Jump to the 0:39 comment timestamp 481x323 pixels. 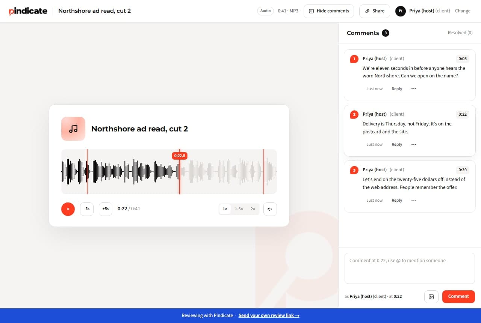click(463, 170)
